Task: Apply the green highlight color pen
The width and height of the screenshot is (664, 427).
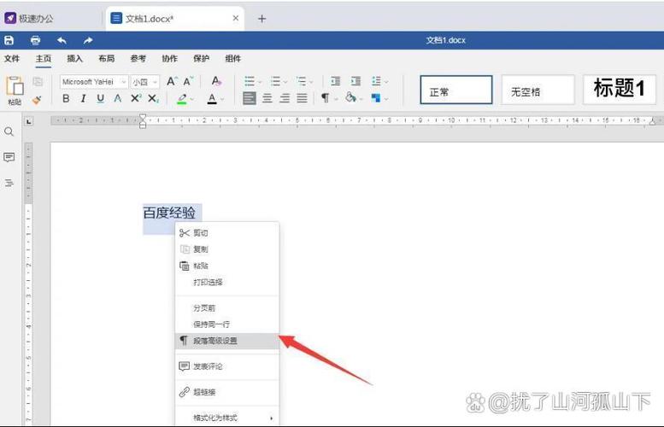Action: click(182, 98)
